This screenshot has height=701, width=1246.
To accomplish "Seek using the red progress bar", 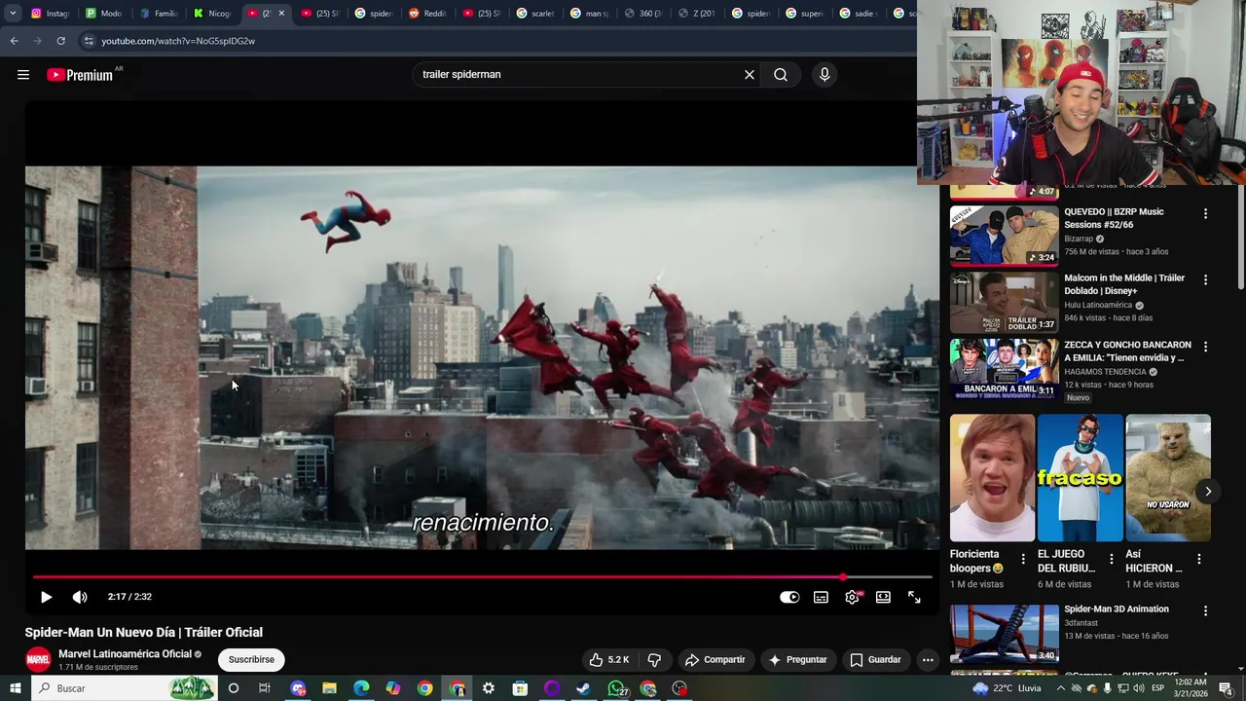I will pos(482,577).
